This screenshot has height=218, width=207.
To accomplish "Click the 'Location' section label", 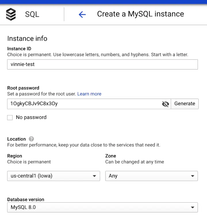I will click(x=16, y=139).
